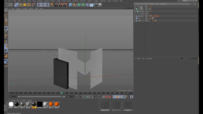Toggle Y axis lock
The height and width of the screenshot is (114, 203).
click(x=43, y=5)
